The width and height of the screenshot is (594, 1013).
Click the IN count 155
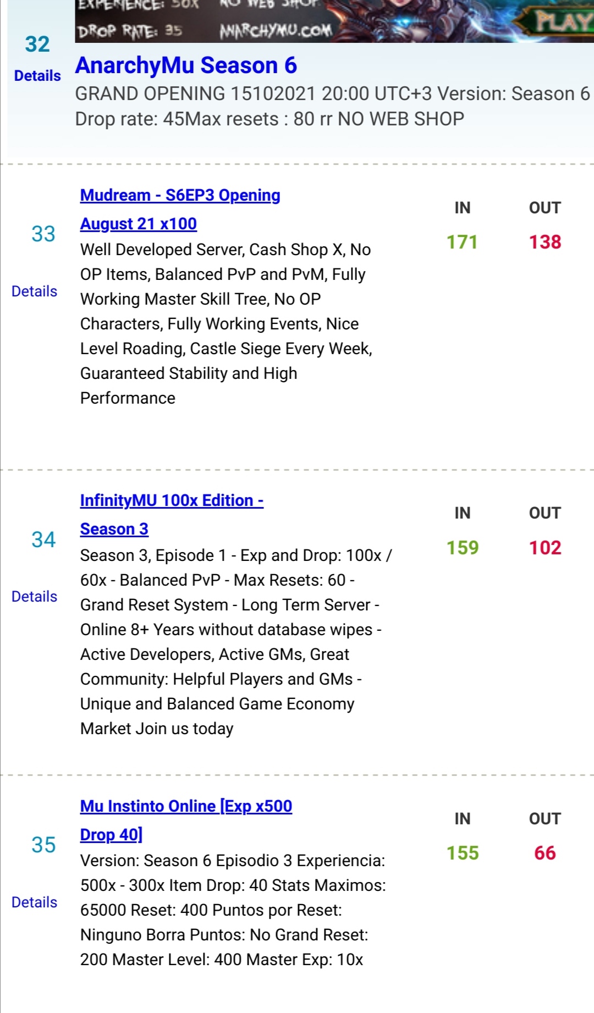point(463,853)
